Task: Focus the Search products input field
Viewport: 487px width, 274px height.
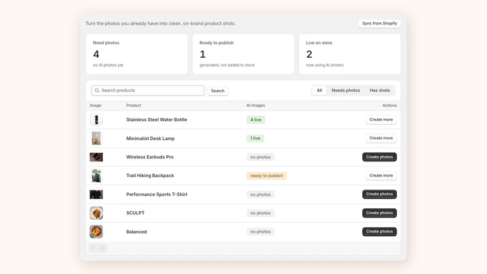Action: pos(148,90)
